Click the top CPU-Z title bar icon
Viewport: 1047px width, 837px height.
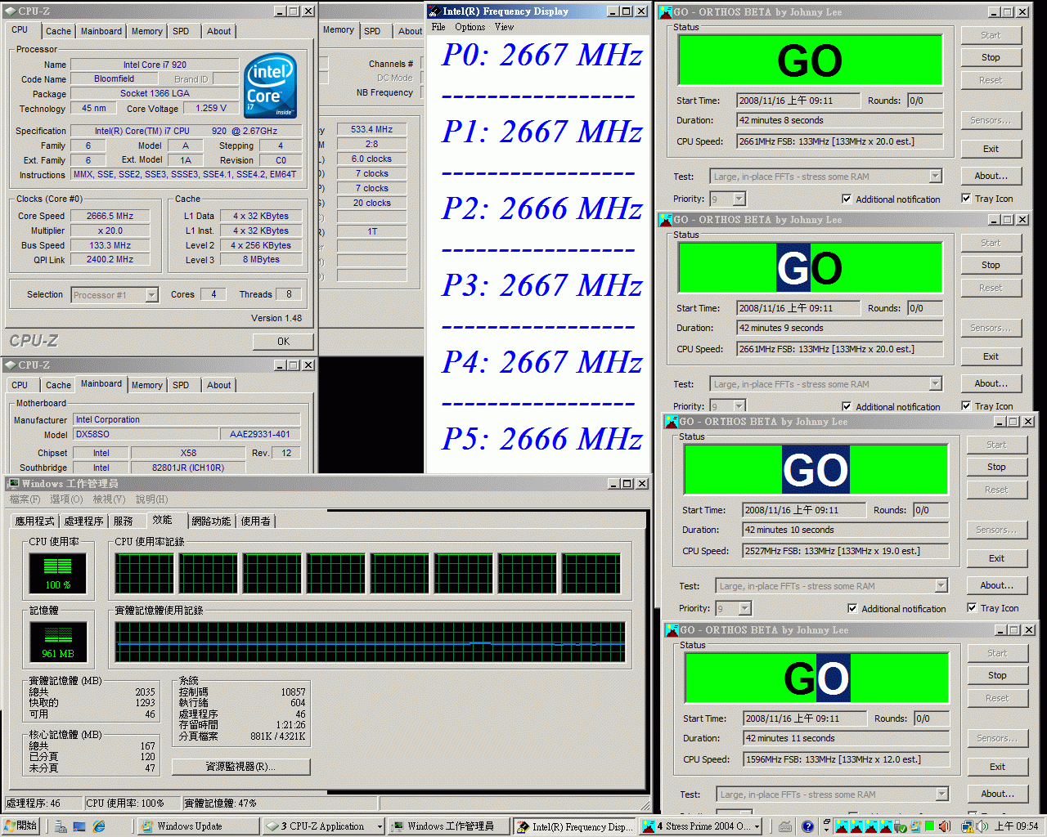coord(10,11)
